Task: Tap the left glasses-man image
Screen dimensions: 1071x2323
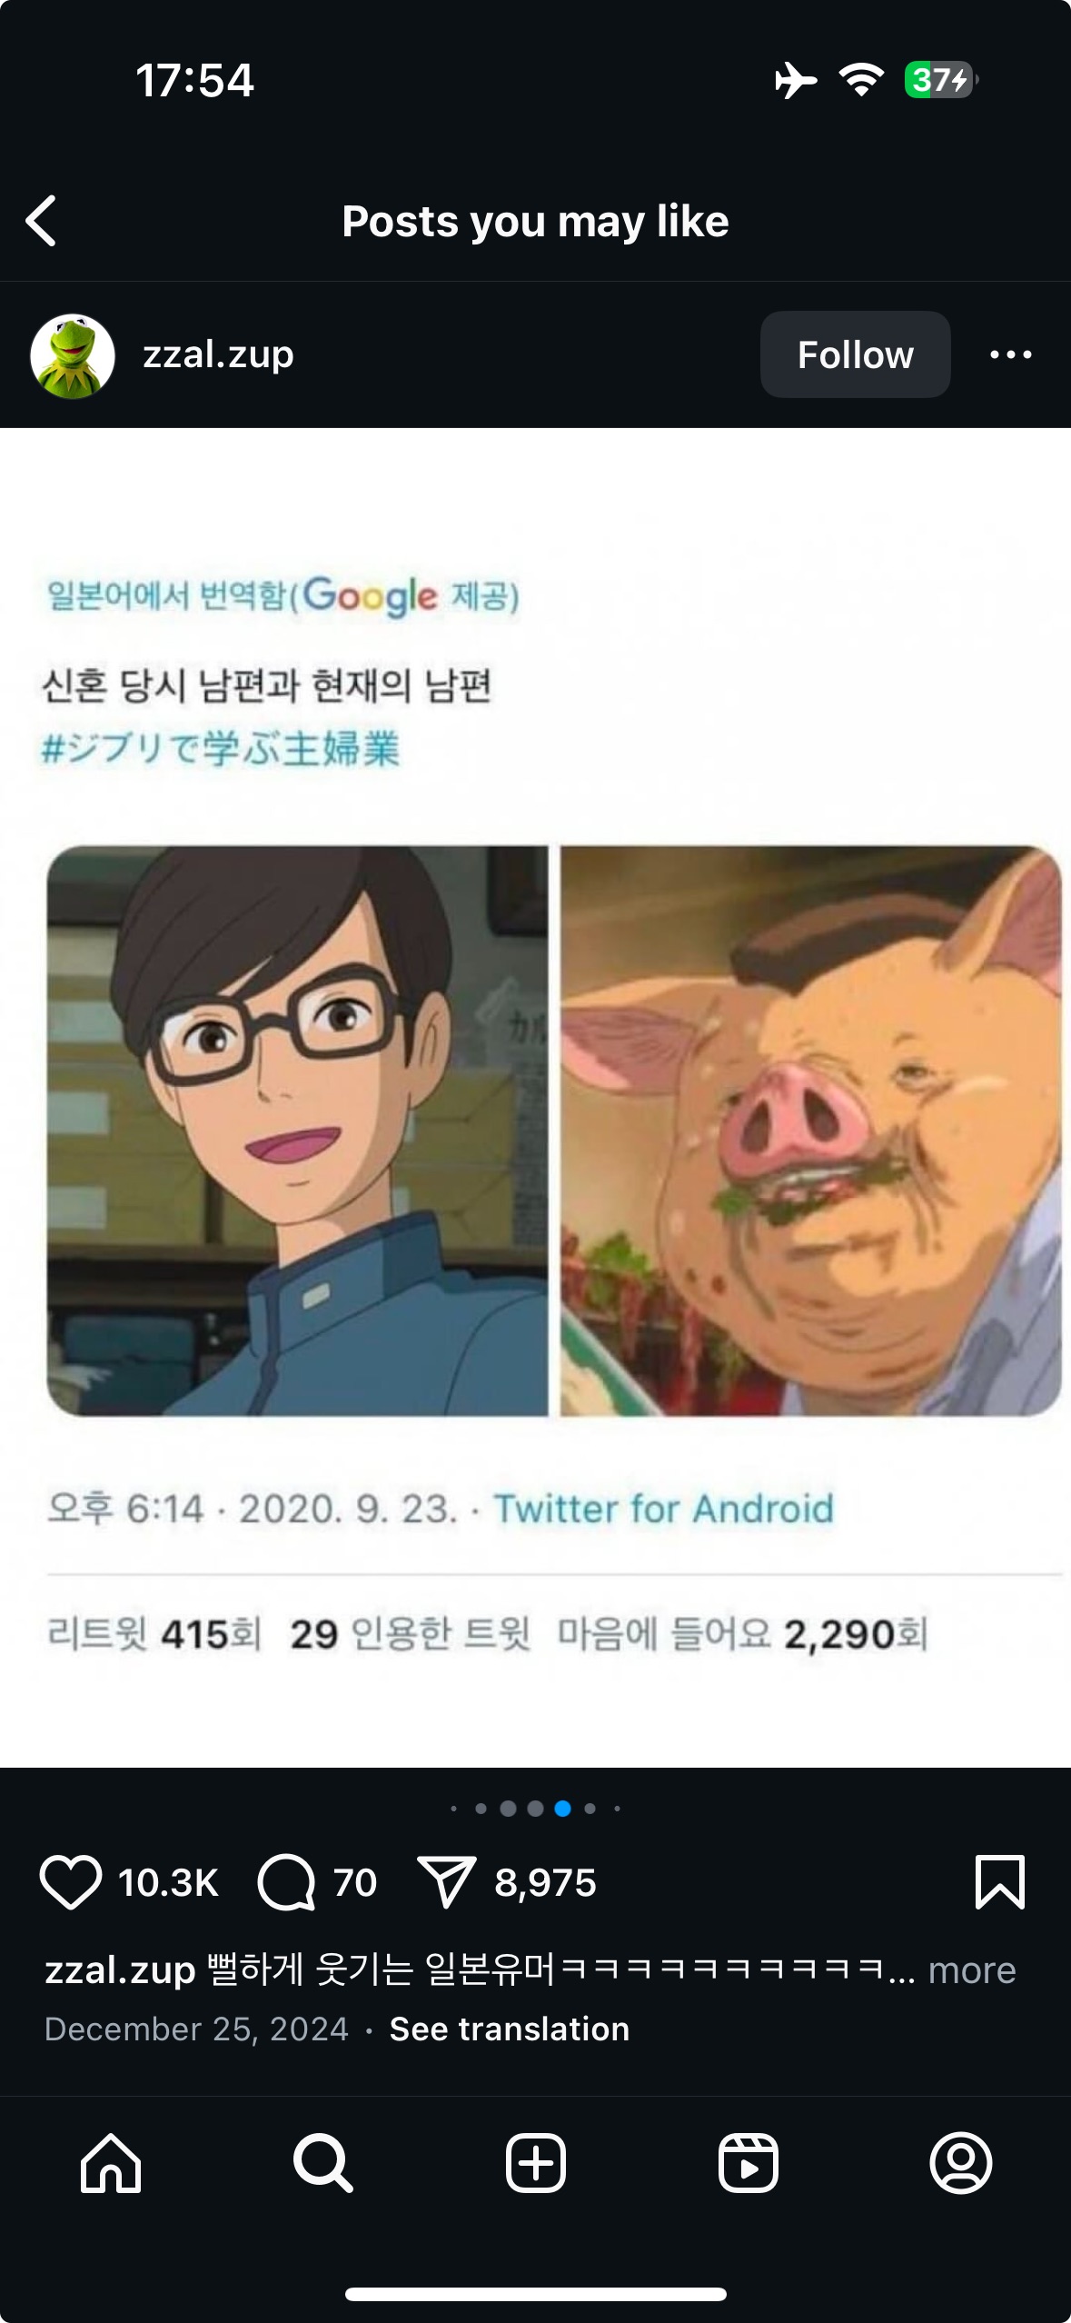Action: (298, 1131)
